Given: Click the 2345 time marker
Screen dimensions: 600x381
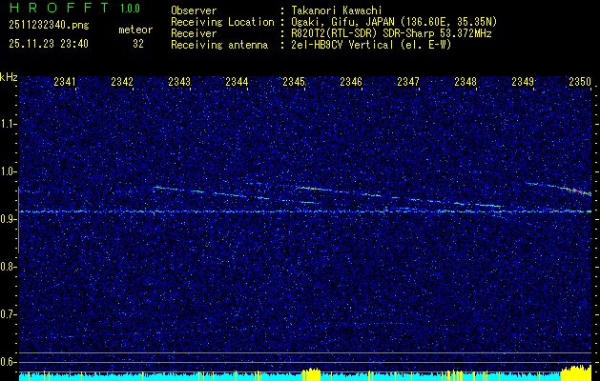Looking at the screenshot, I should coord(294,81).
